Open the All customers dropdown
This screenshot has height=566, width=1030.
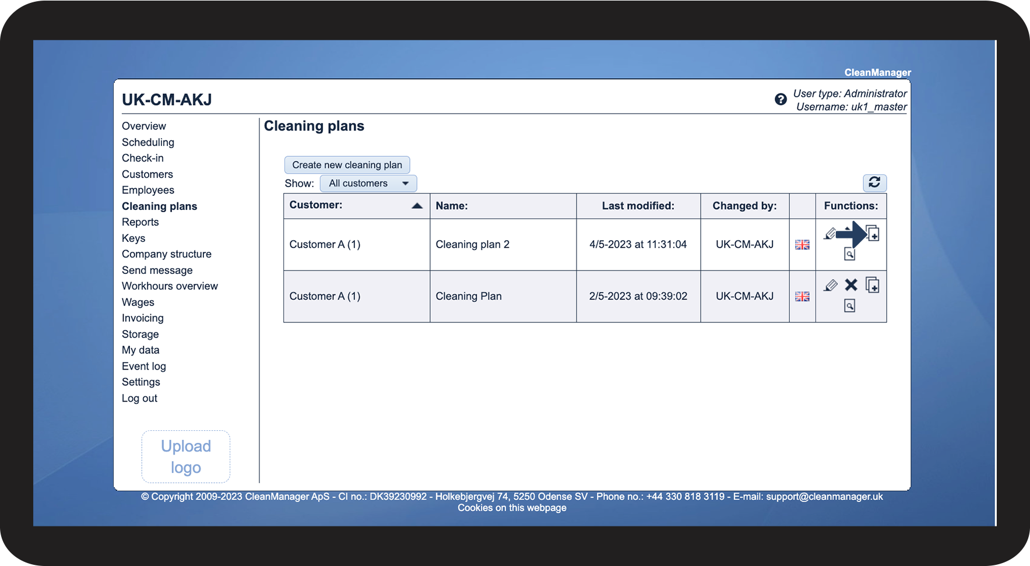[368, 183]
